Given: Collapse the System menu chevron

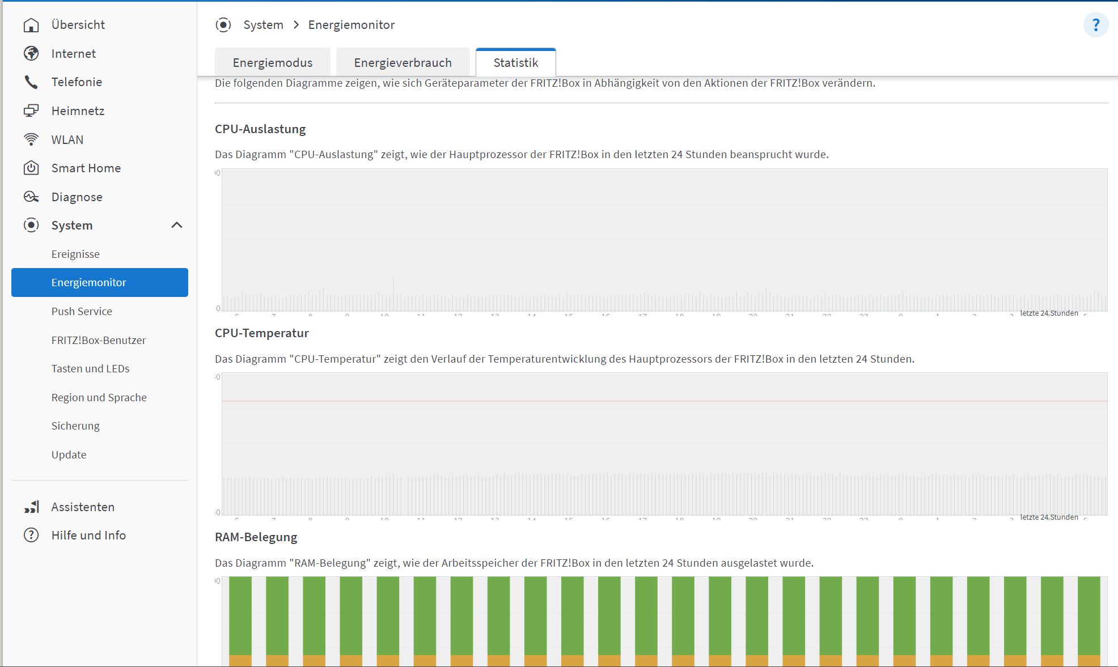Looking at the screenshot, I should (x=177, y=226).
